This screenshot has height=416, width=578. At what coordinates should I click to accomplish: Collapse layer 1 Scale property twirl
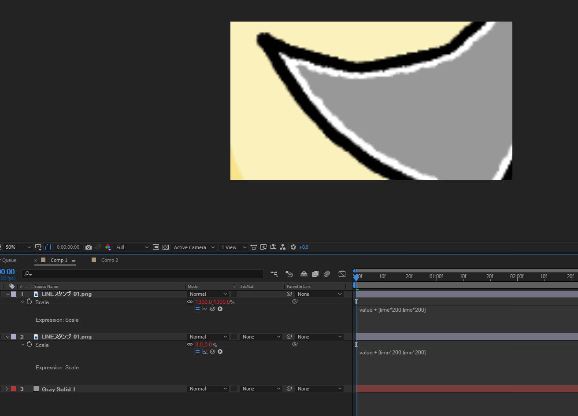click(x=23, y=302)
